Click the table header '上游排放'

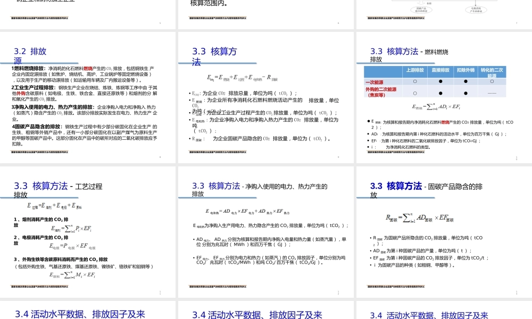pyautogui.click(x=415, y=70)
